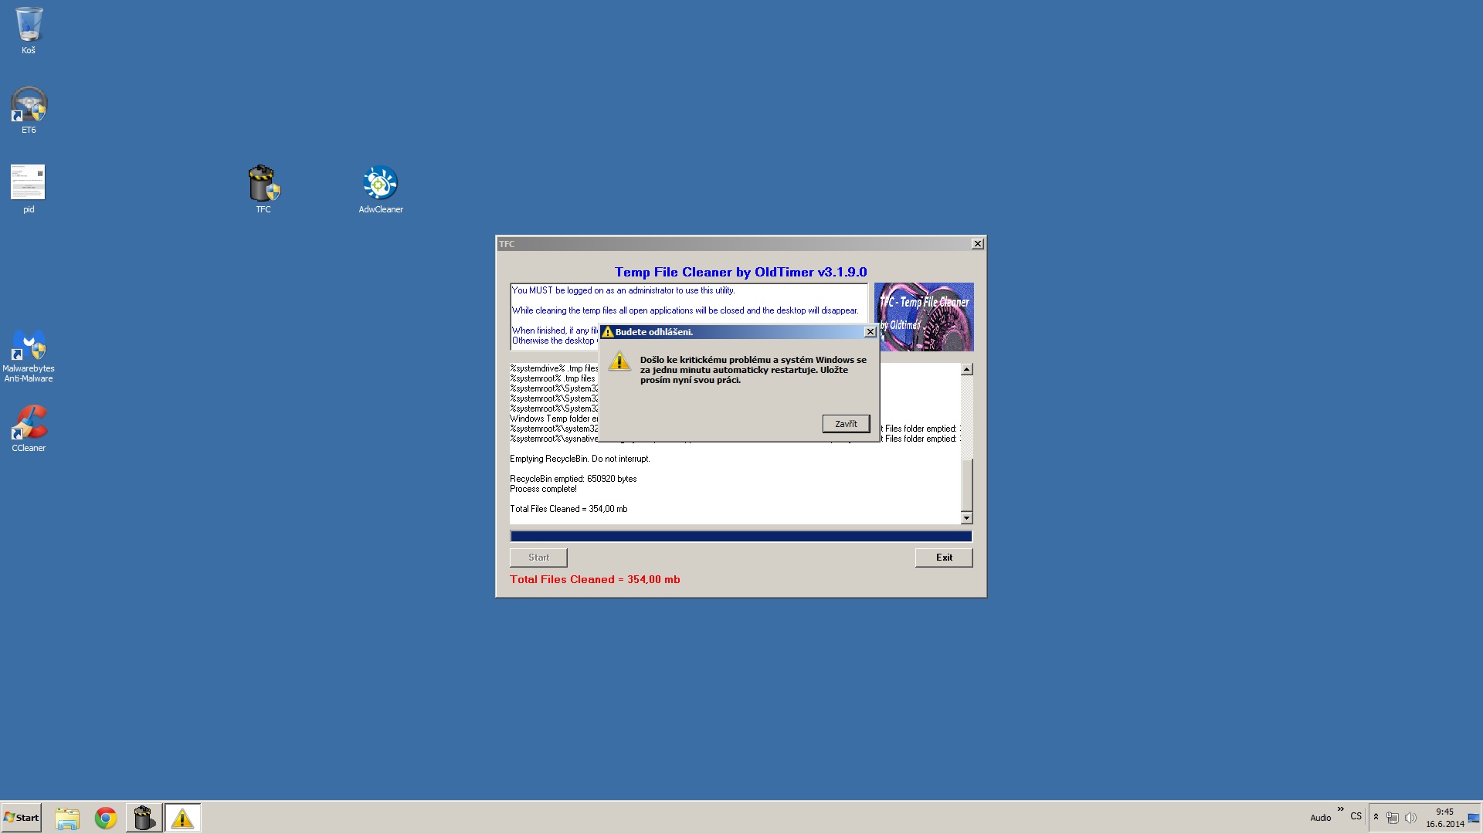Click the TFC log scroll up arrow
1483x834 pixels.
[966, 370]
